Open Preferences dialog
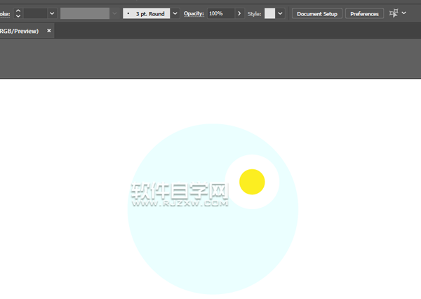The height and width of the screenshot is (299, 421). [x=364, y=14]
